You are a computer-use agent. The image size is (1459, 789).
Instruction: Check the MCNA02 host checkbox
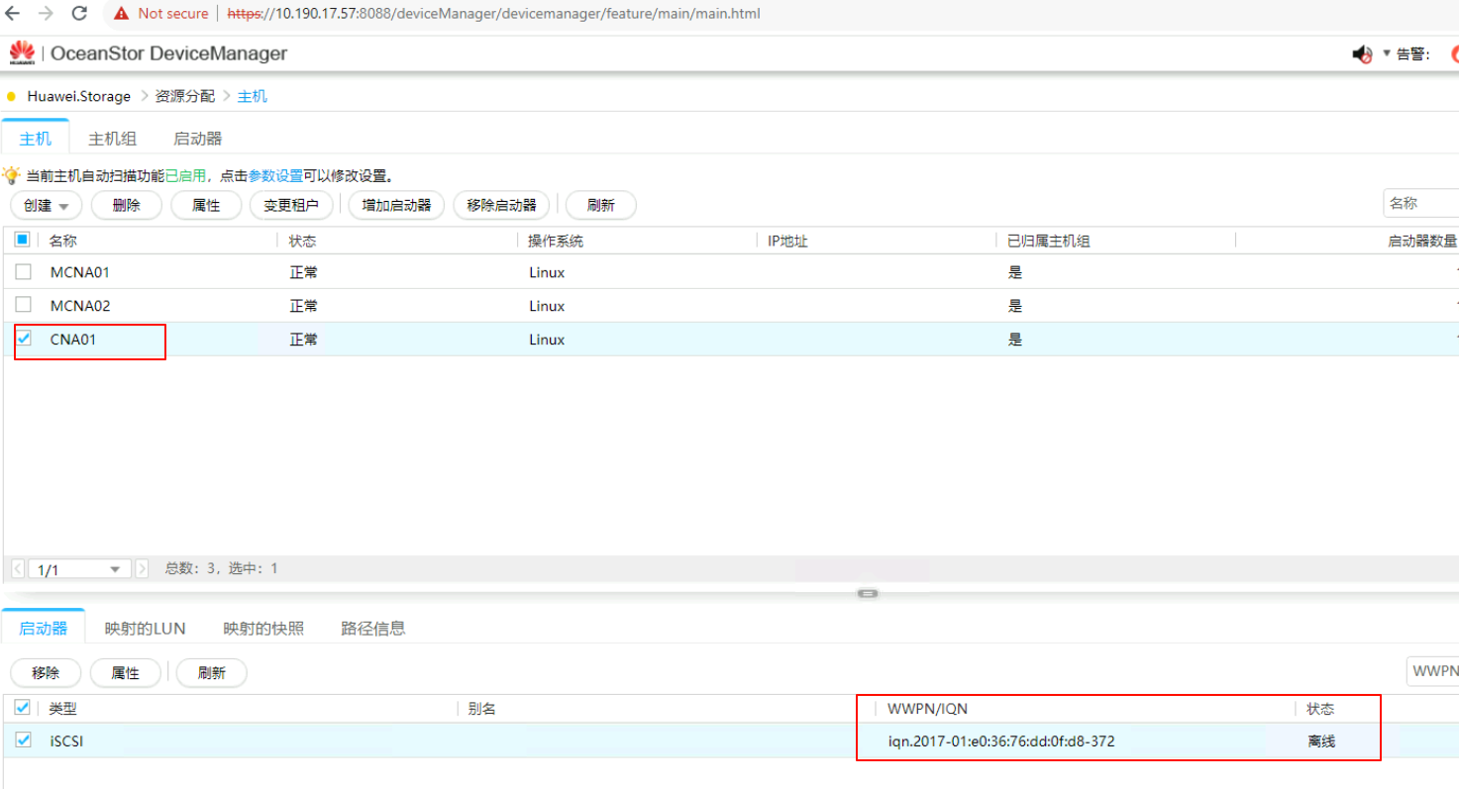point(23,305)
